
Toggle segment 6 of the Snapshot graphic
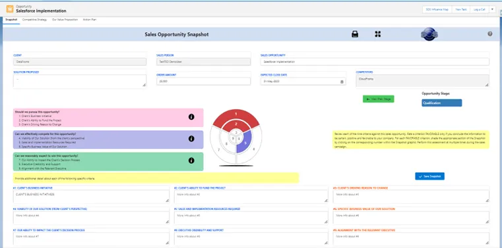(239, 139)
